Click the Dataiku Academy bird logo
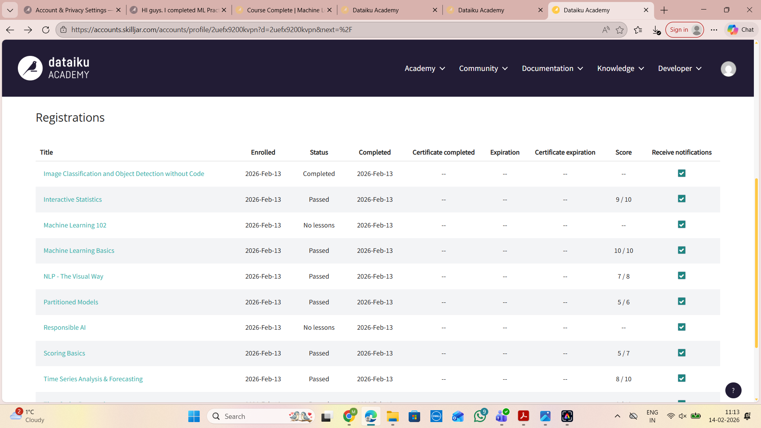761x428 pixels. pyautogui.click(x=30, y=68)
